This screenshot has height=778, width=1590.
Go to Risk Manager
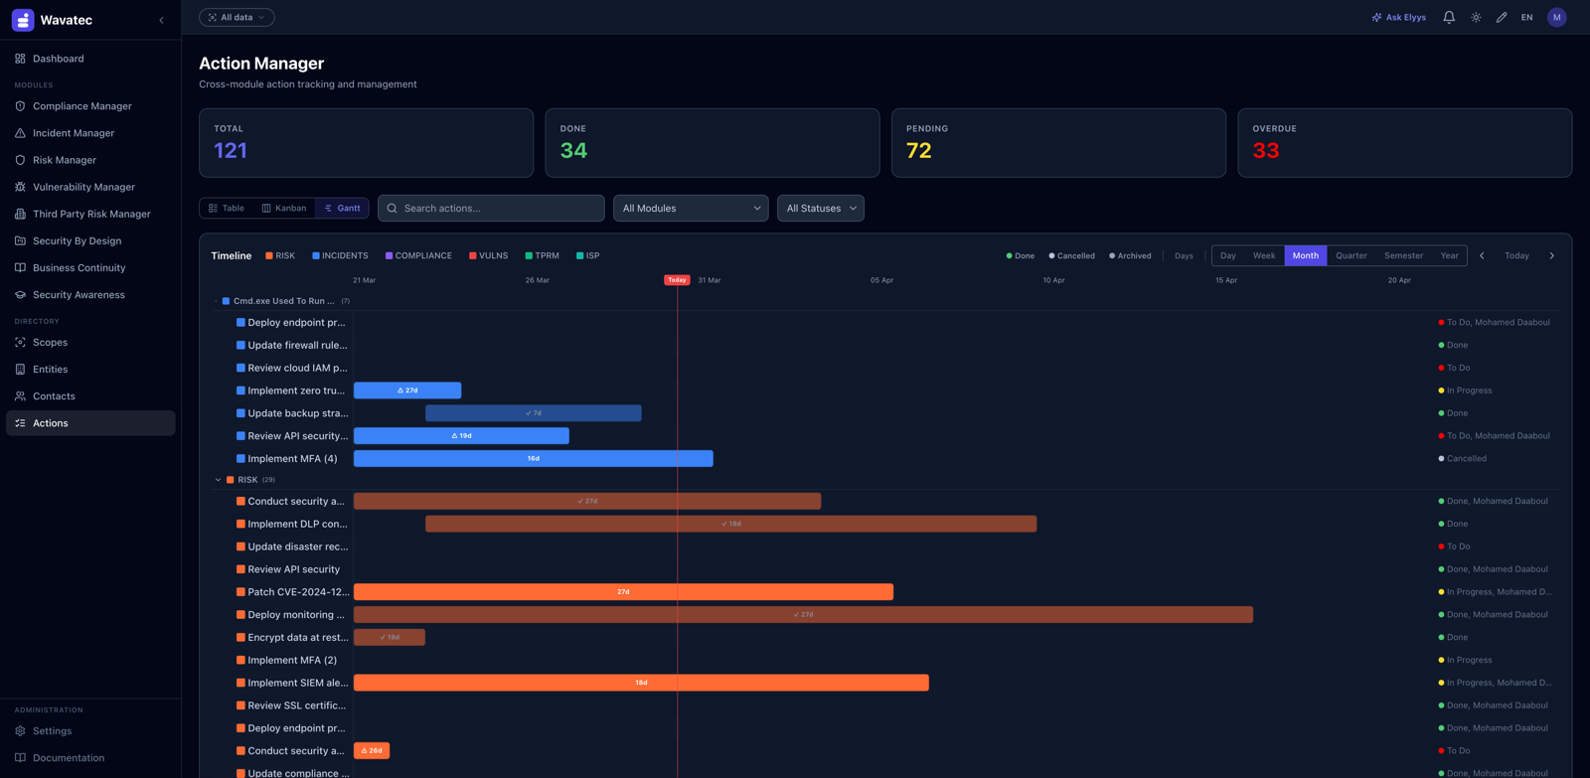tap(90, 160)
